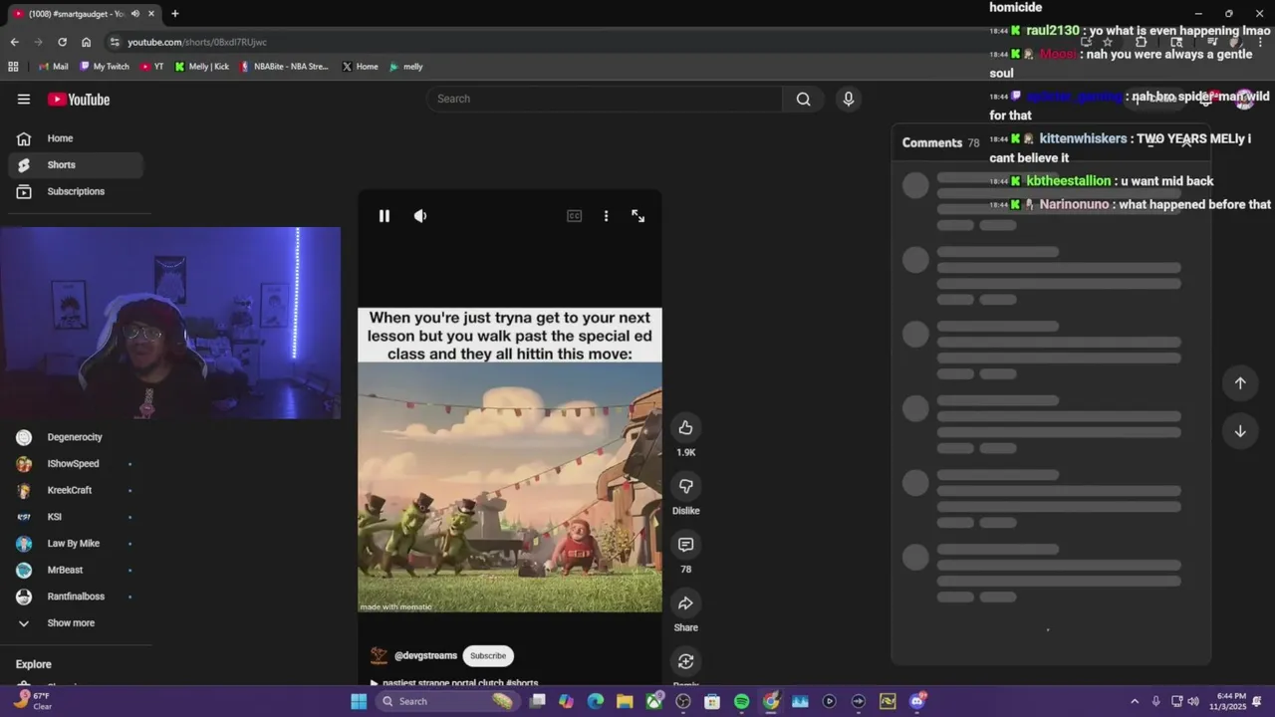Open Subscriptions in sidebar
The width and height of the screenshot is (1275, 717).
click(76, 191)
